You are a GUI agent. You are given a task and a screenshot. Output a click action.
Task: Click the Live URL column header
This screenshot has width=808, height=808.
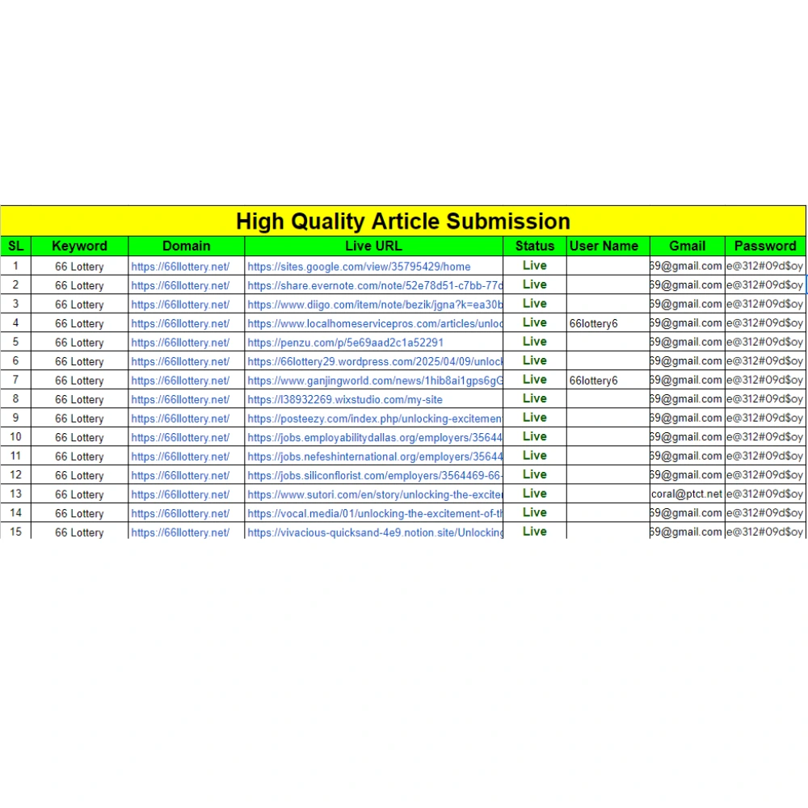click(373, 246)
